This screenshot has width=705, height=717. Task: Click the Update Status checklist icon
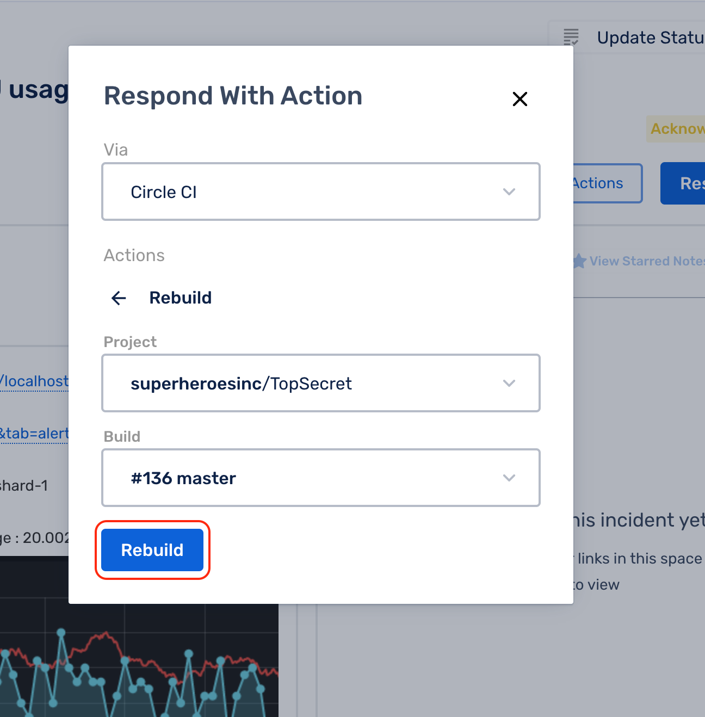pyautogui.click(x=571, y=38)
